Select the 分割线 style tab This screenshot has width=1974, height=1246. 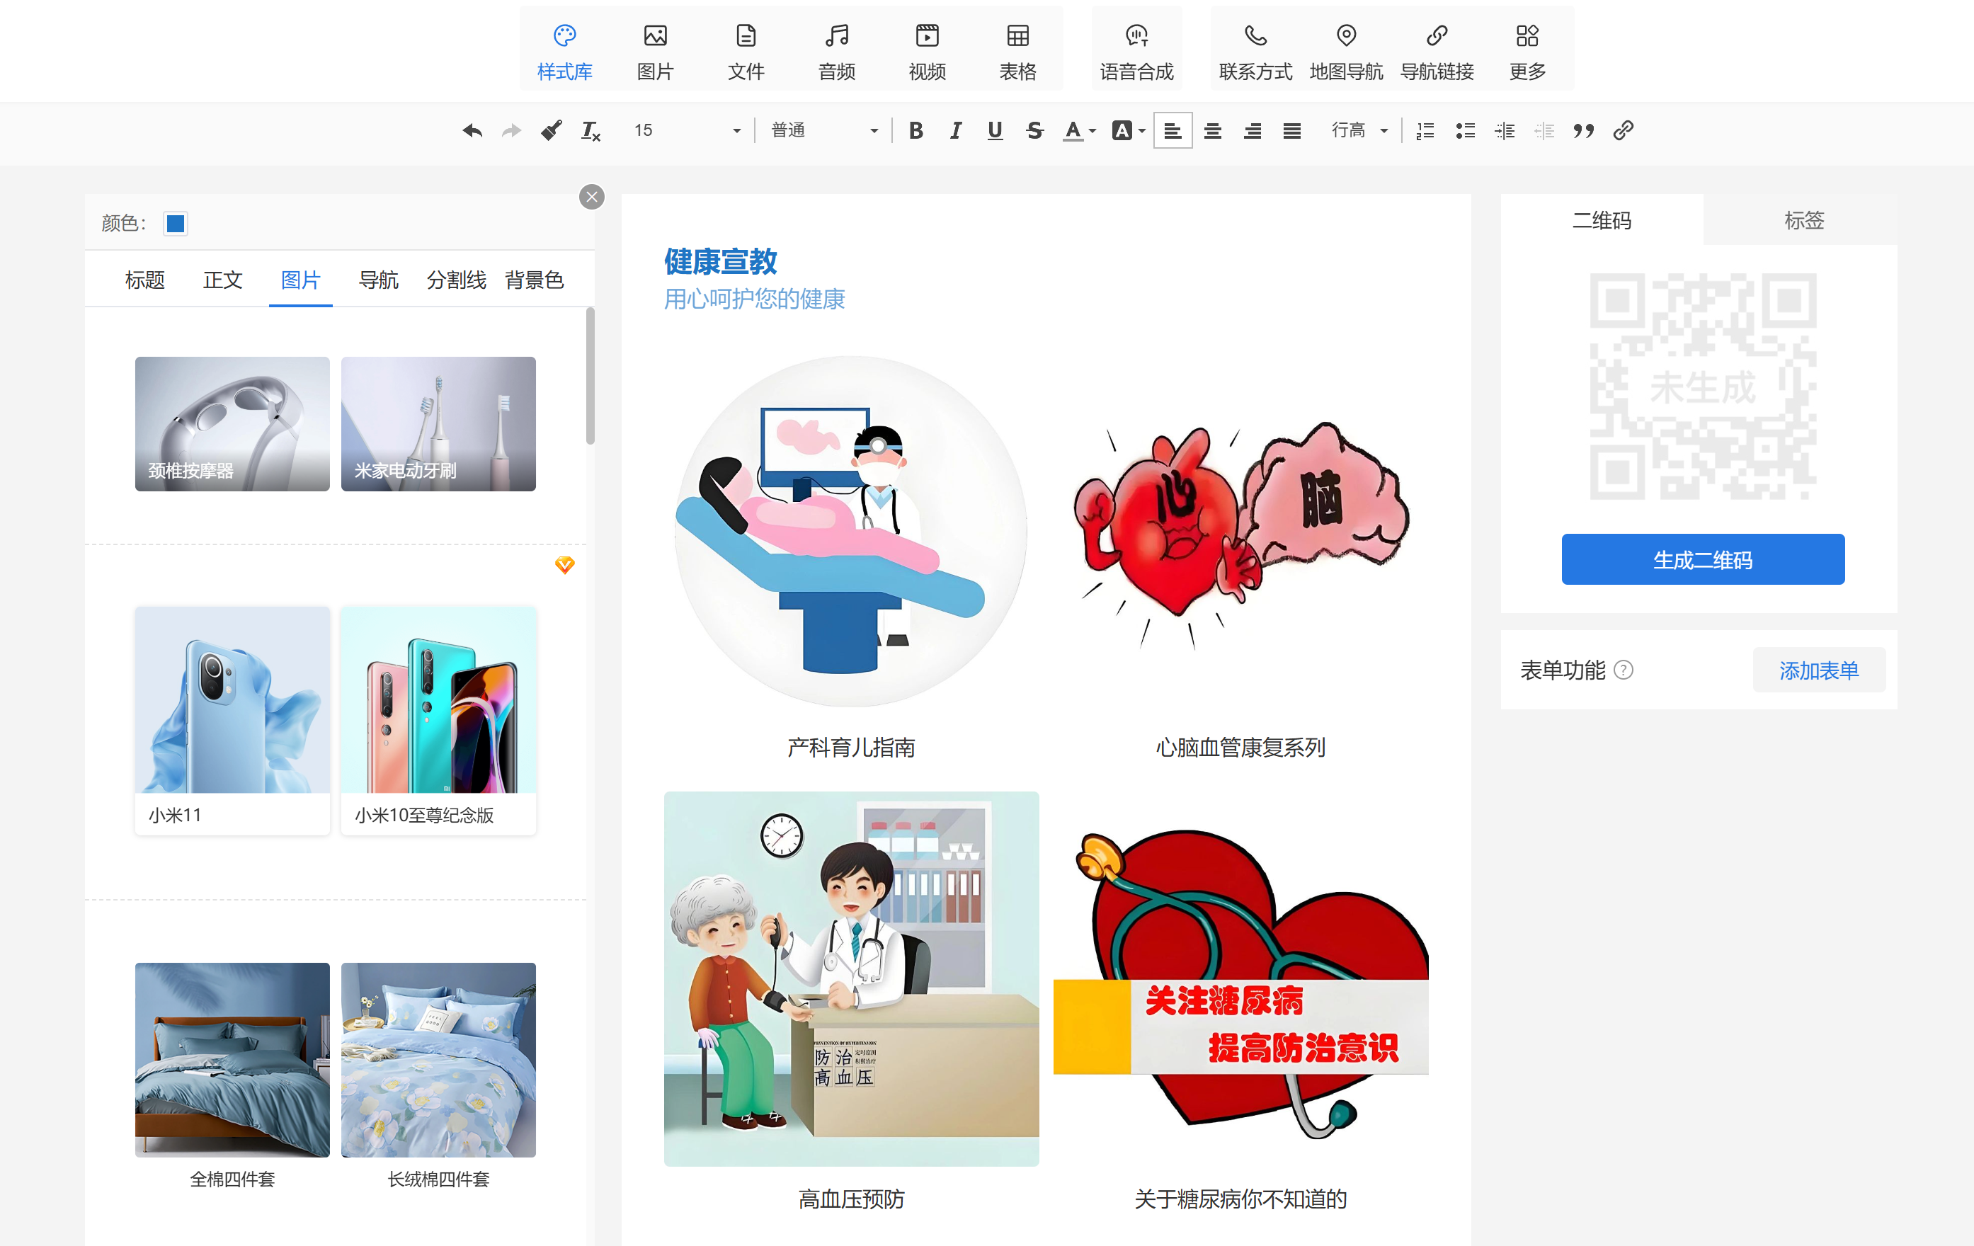coord(456,280)
